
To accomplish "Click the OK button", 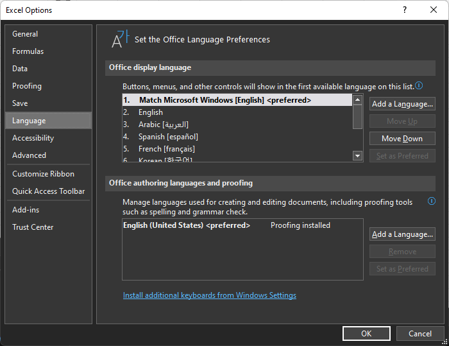I will click(x=366, y=333).
